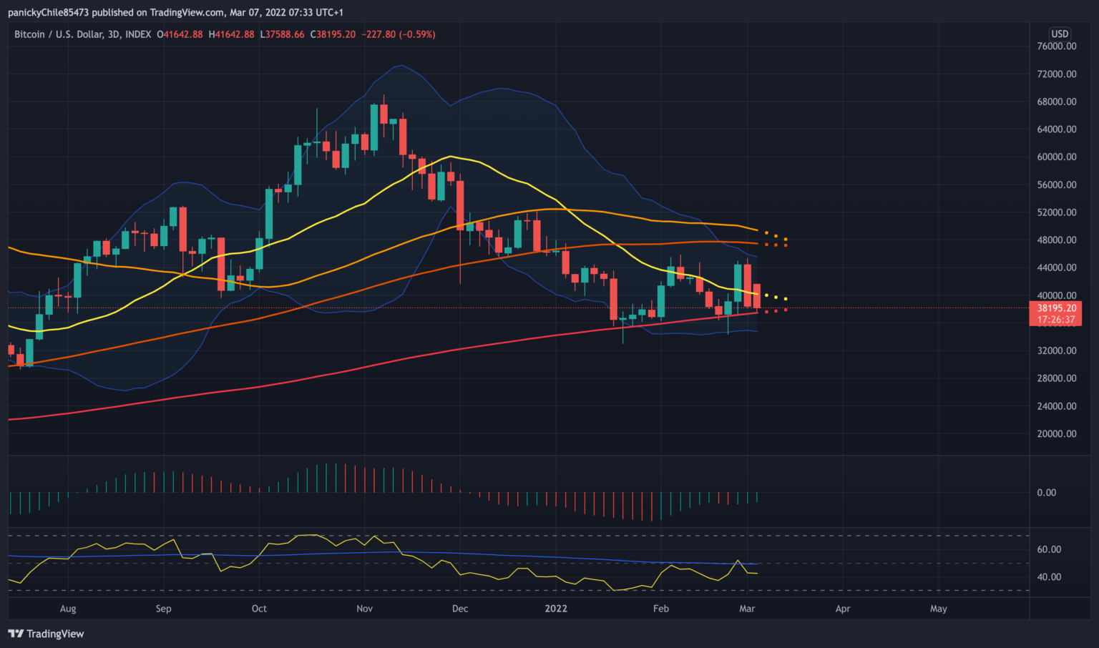Click the Feb month label

point(660,609)
